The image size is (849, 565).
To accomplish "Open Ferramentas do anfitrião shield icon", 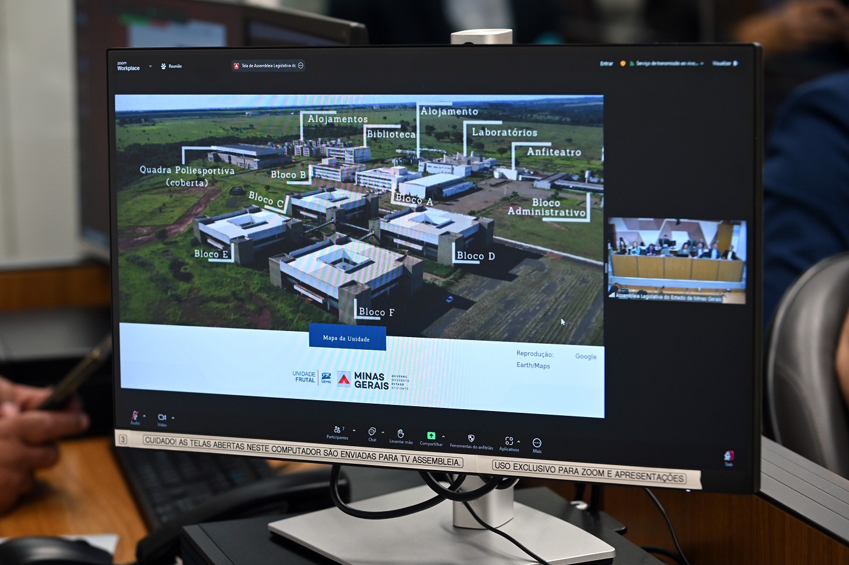I will pos(471,438).
